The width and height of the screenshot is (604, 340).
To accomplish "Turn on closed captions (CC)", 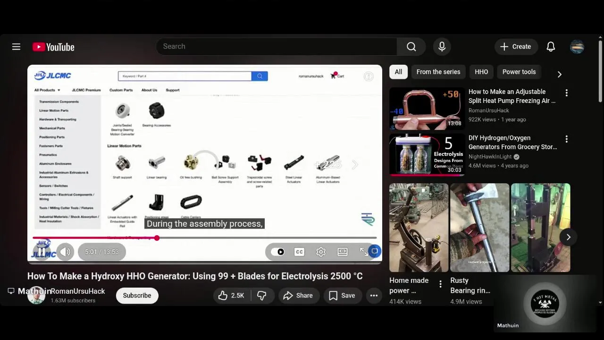I will point(299,252).
